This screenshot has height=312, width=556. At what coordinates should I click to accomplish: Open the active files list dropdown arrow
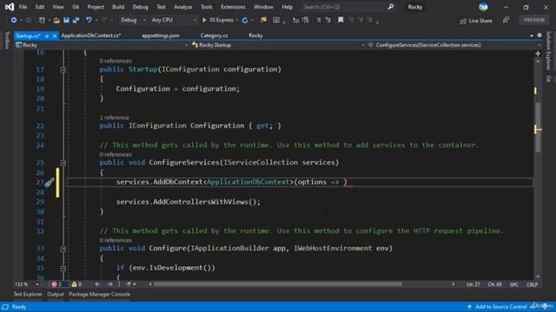(531, 36)
